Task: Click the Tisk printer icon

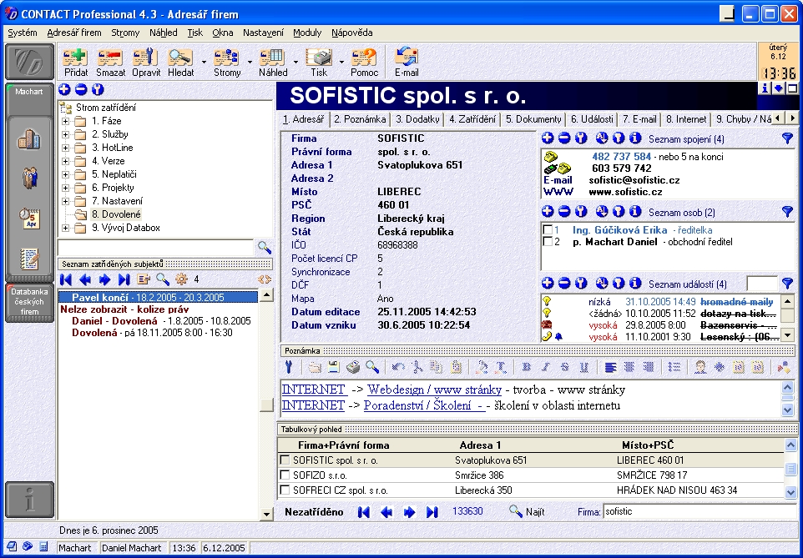Action: click(319, 58)
